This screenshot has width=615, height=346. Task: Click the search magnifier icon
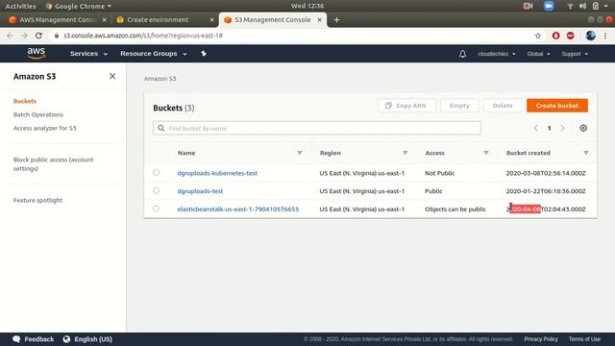[161, 128]
